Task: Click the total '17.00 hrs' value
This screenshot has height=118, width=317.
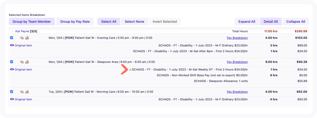Action: [271, 31]
